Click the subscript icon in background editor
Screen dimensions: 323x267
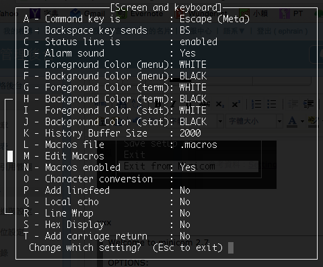point(220,104)
